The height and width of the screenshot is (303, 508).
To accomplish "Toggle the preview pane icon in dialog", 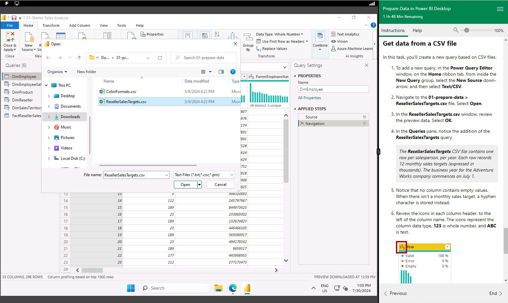I will click(221, 72).
